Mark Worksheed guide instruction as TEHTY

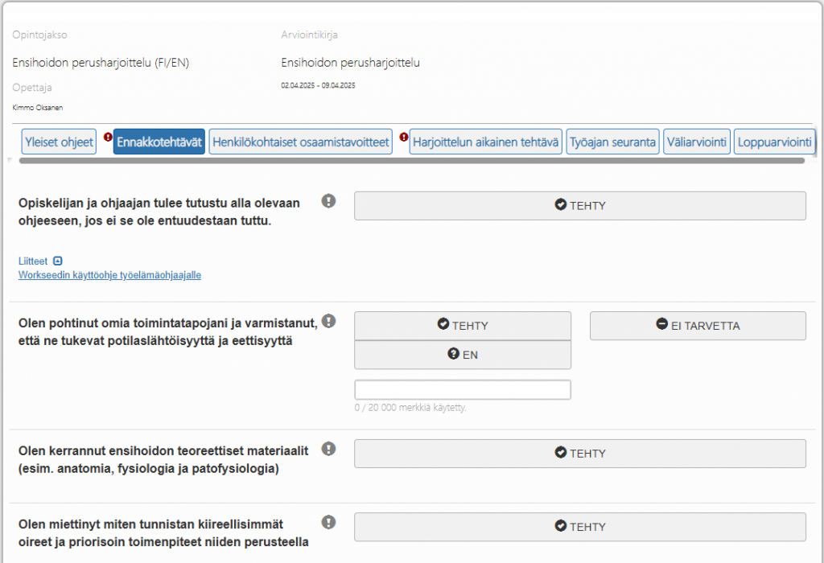click(579, 206)
